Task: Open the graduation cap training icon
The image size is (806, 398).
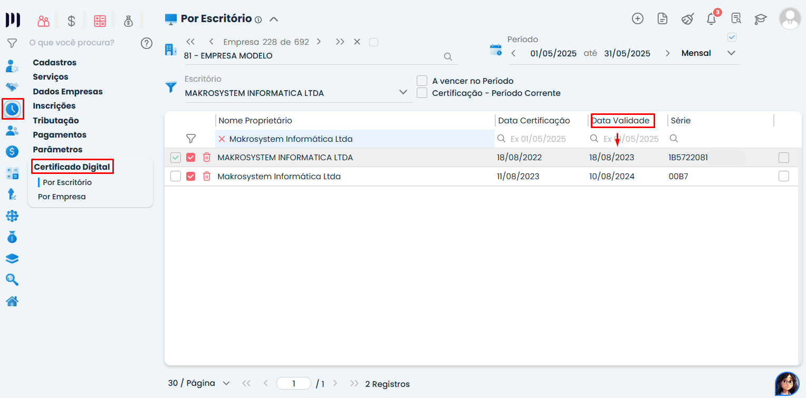Action: pyautogui.click(x=760, y=19)
